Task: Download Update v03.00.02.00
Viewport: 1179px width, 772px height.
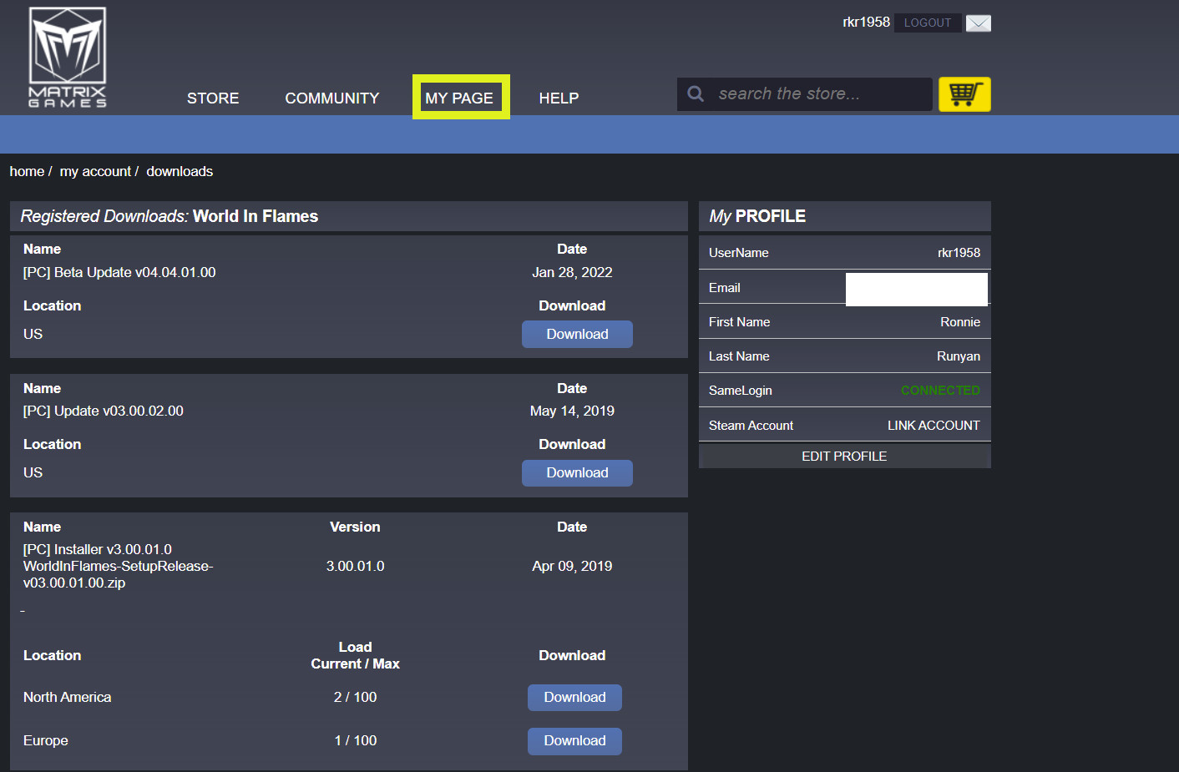Action: 577,472
